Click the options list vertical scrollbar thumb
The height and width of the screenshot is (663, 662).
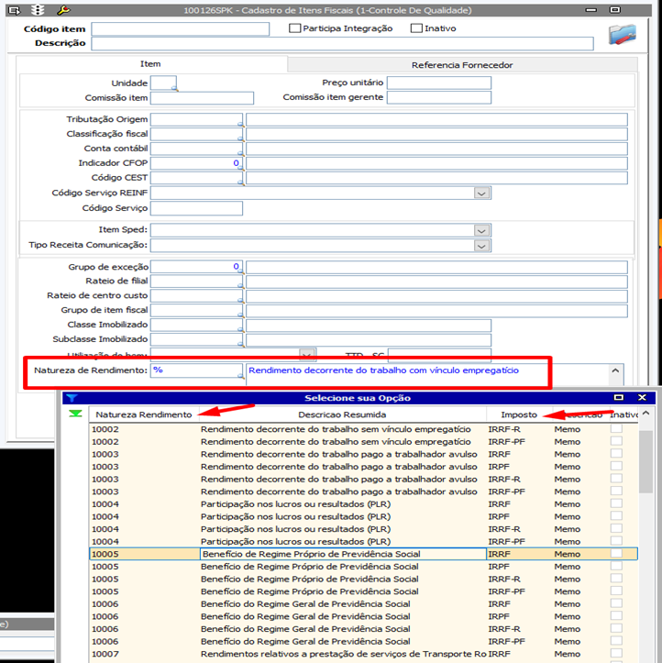(645, 462)
